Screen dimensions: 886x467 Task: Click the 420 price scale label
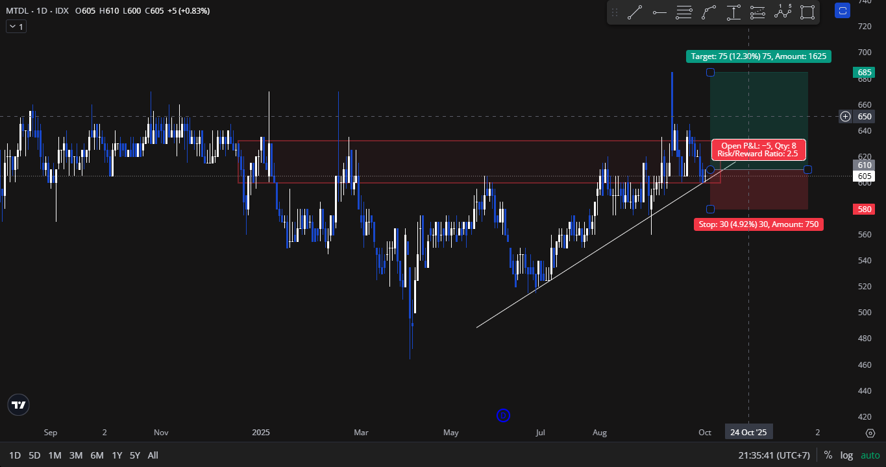pos(864,416)
